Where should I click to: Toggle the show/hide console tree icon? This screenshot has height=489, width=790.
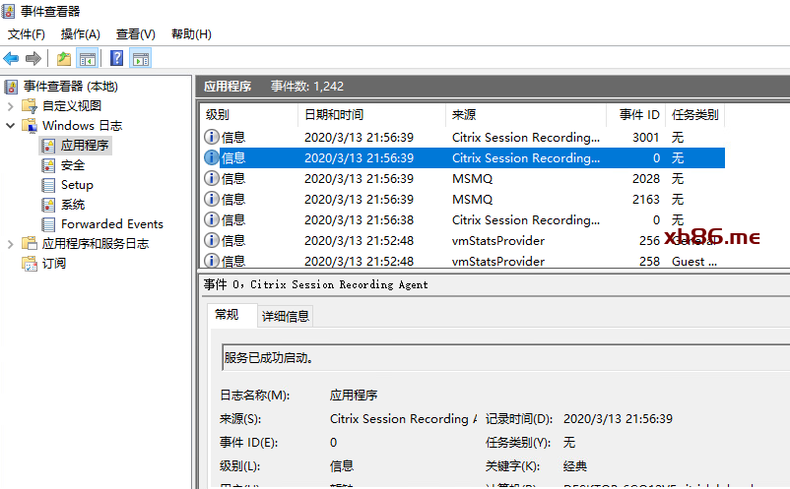tap(88, 58)
